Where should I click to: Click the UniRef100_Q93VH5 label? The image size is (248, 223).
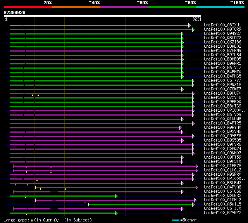[x=222, y=132]
